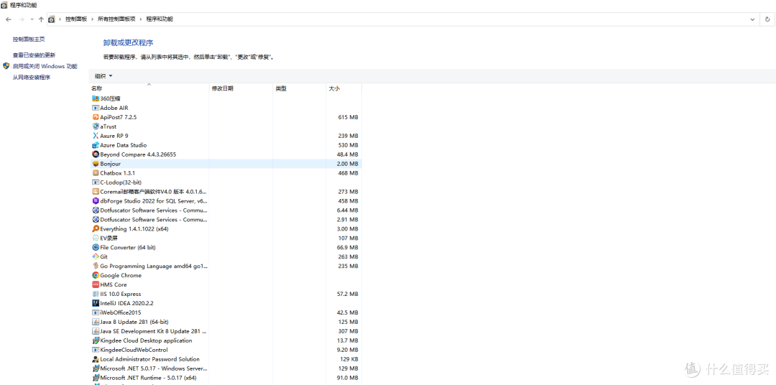Image resolution: width=776 pixels, height=385 pixels.
Task: Select the iWebOffice2015 entry
Action: (225, 312)
